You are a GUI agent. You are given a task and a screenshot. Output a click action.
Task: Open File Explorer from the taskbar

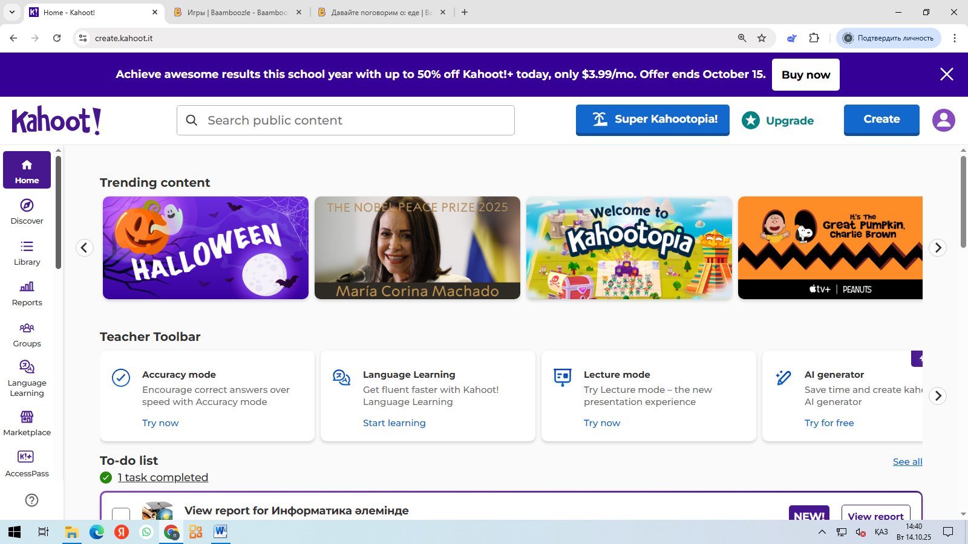(x=71, y=532)
